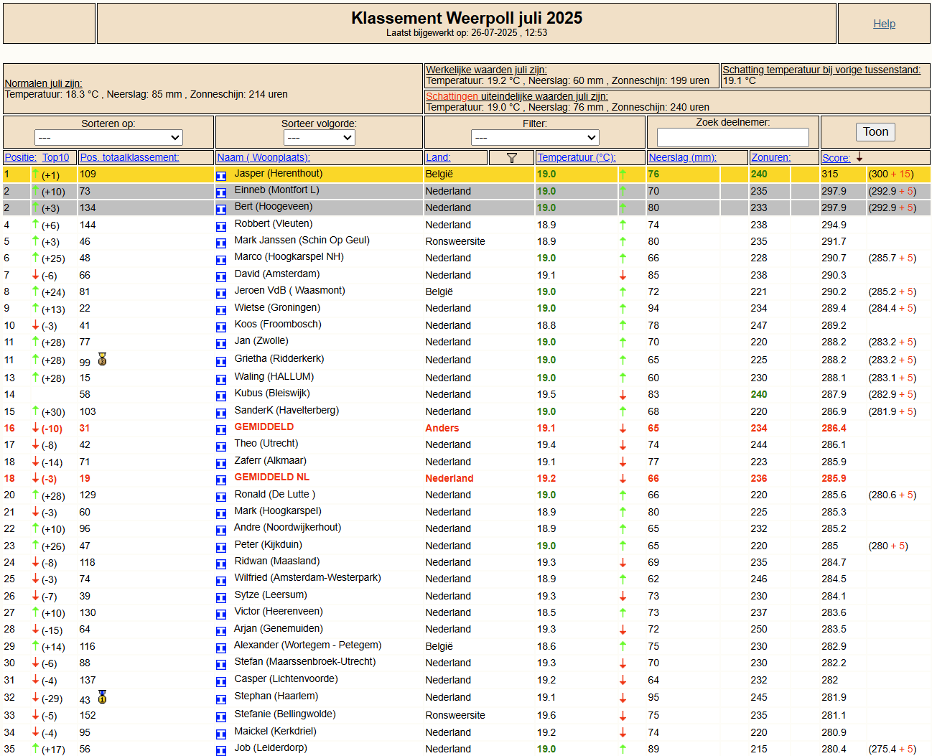Click the blue icon beside Jasper (Herenthout)
932x756 pixels.
(x=221, y=175)
